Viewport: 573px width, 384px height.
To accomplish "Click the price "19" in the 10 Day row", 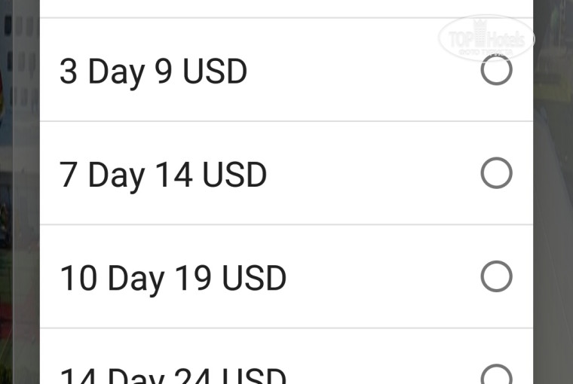I will click(193, 278).
